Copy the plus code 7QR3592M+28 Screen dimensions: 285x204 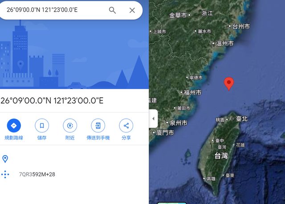[x=37, y=174]
